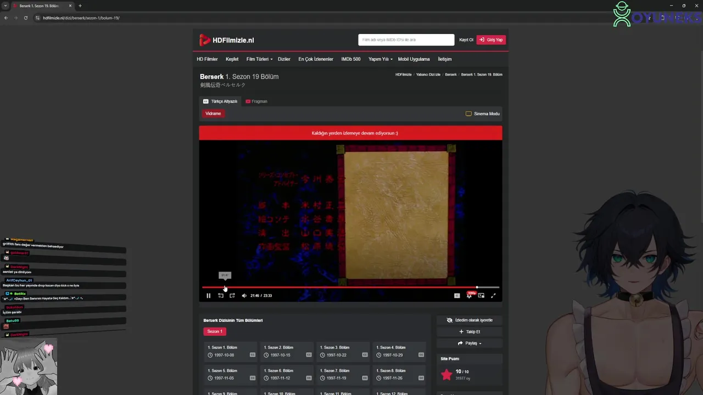The width and height of the screenshot is (703, 395).
Task: Click the video frame
Action: (350, 213)
